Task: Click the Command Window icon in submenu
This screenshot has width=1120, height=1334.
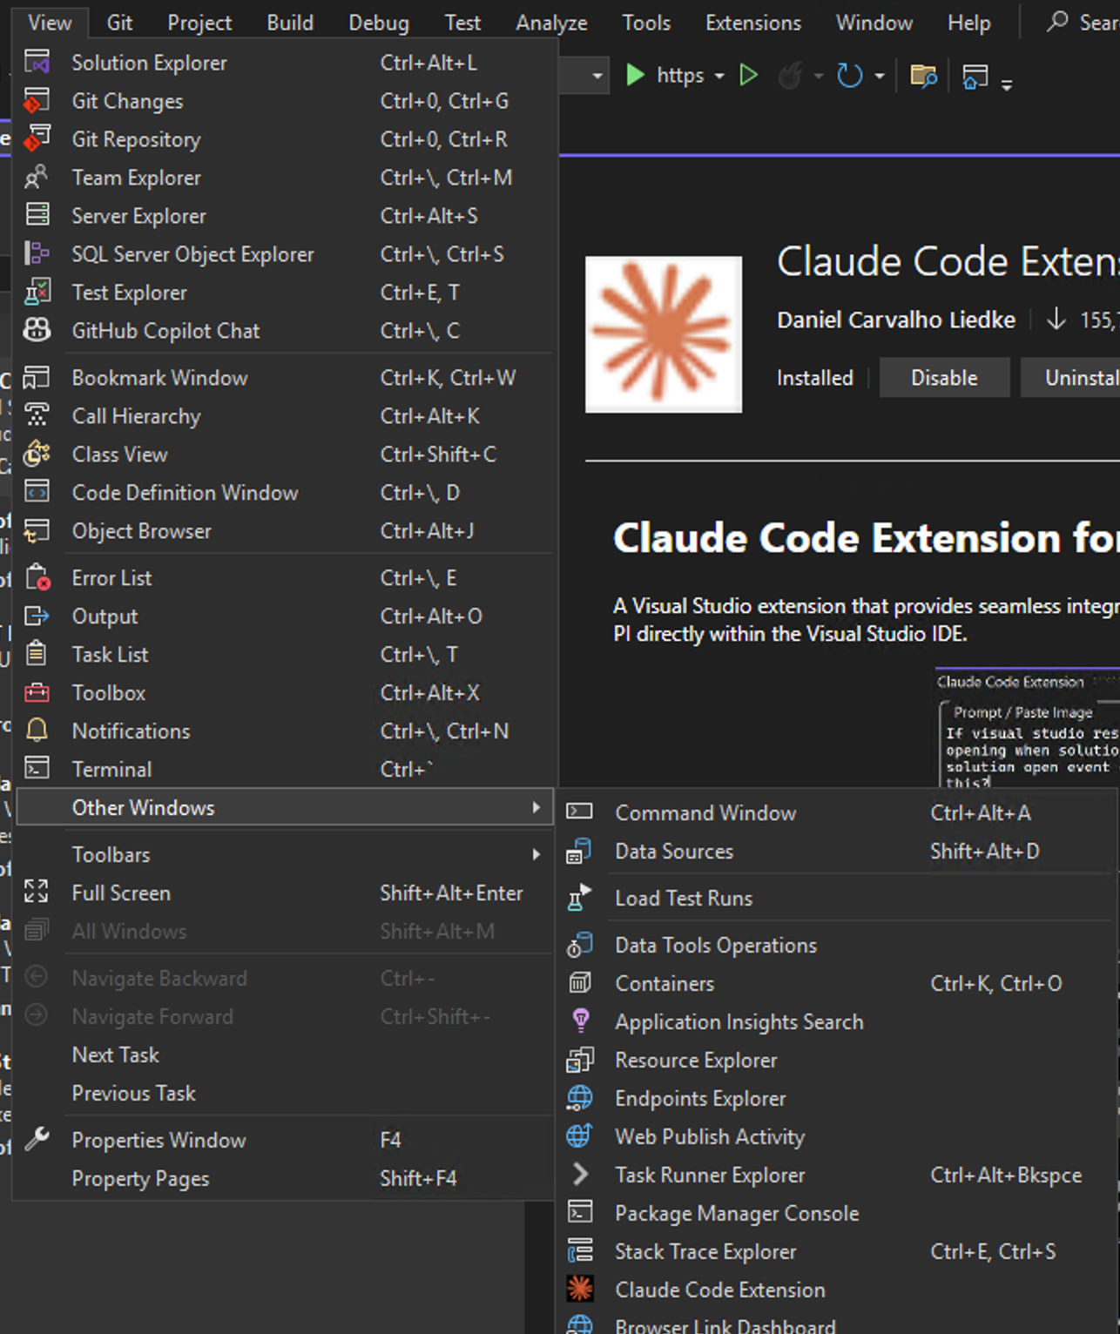Action: click(x=580, y=812)
